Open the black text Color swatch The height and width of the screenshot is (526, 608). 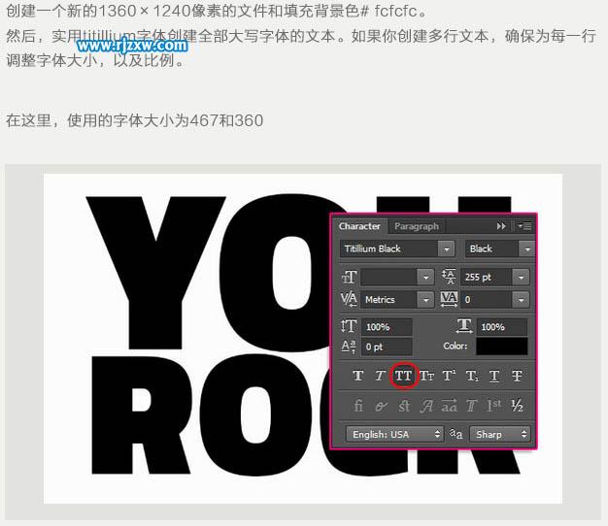[502, 346]
